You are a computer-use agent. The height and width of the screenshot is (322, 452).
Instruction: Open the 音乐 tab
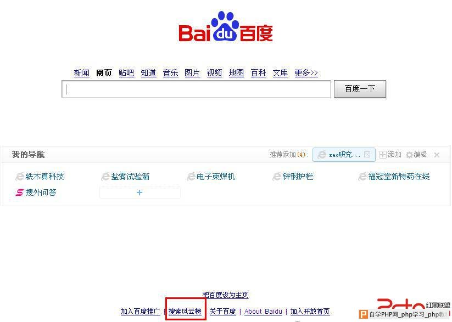click(170, 73)
